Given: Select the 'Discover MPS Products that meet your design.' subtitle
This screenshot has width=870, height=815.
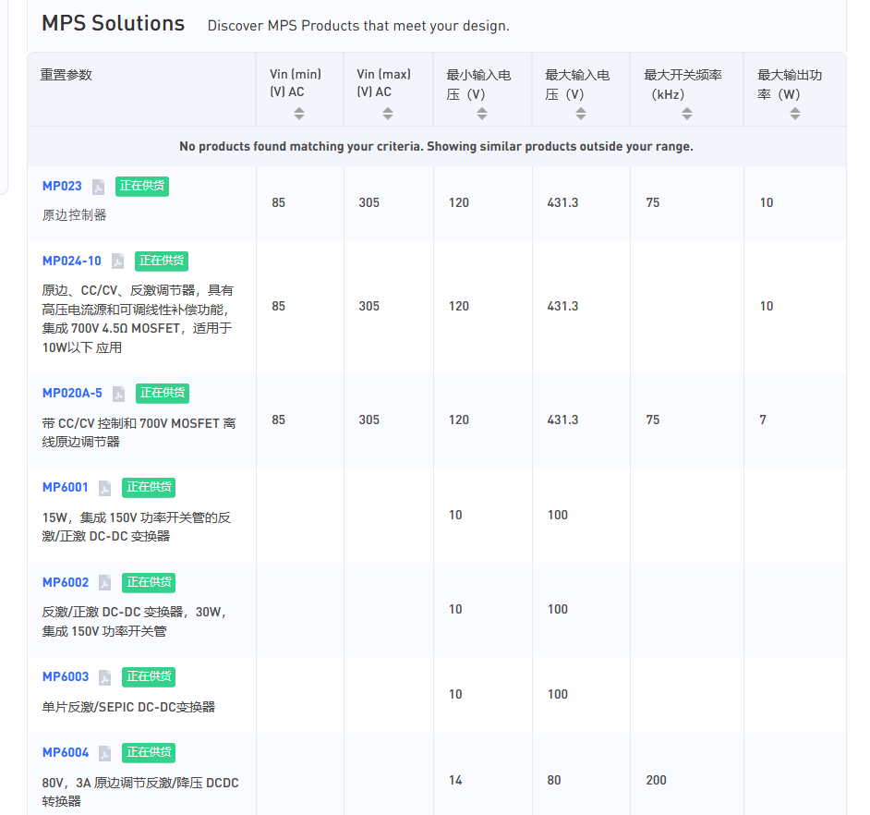Looking at the screenshot, I should tap(358, 26).
